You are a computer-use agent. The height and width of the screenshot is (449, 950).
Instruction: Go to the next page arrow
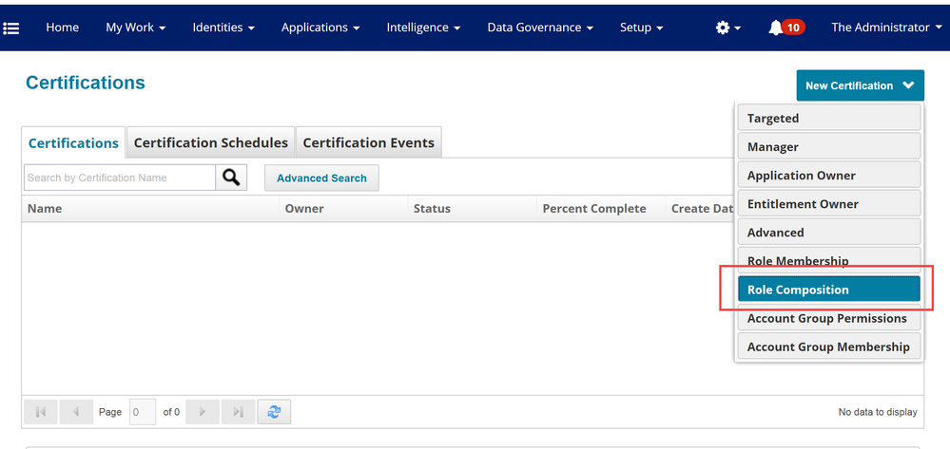[x=203, y=412]
